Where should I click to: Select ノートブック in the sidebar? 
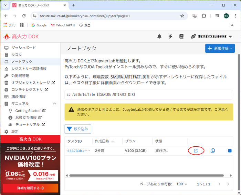[30, 62]
